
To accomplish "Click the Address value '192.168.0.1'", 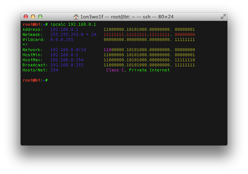I will coord(64,29).
